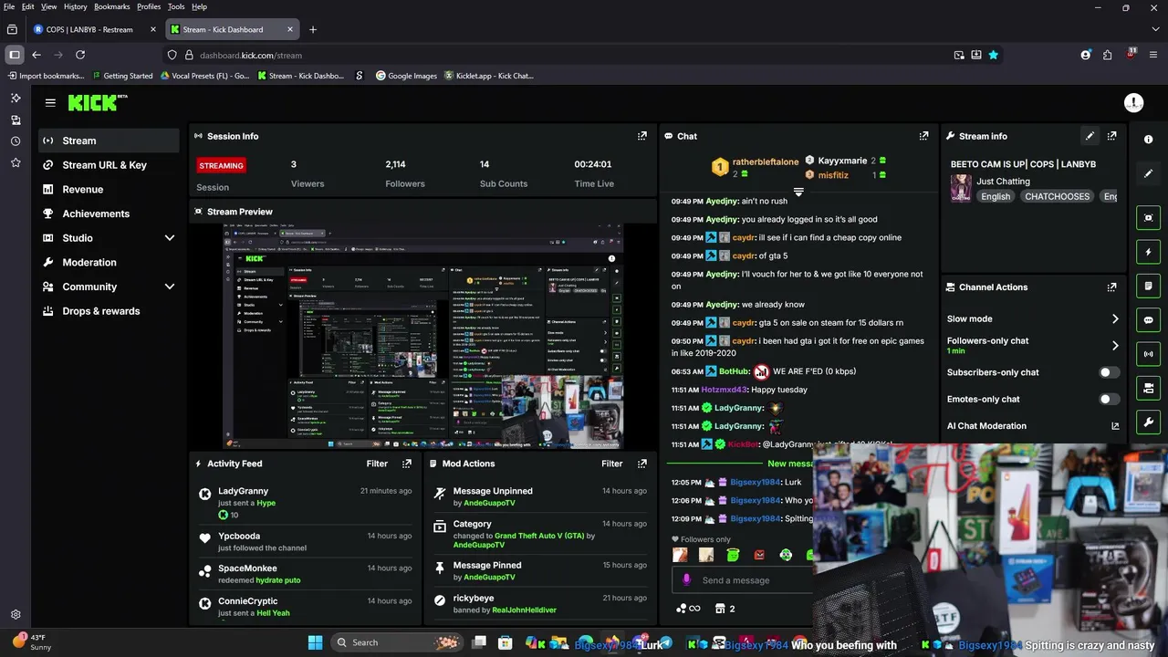This screenshot has height=657, width=1168.
Task: Open the browser History menu
Action: pos(76,6)
